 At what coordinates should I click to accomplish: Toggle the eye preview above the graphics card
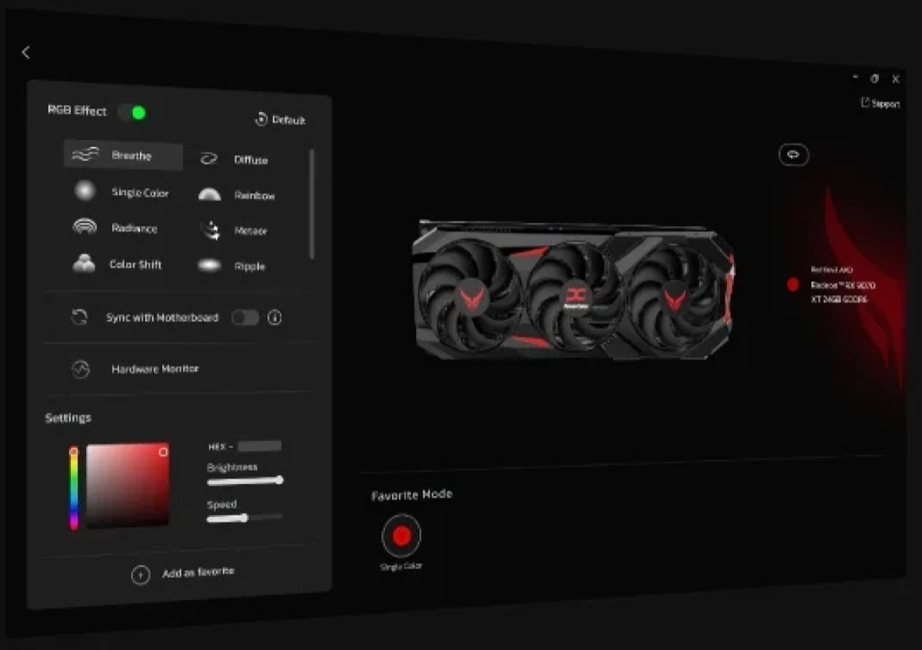(x=793, y=154)
